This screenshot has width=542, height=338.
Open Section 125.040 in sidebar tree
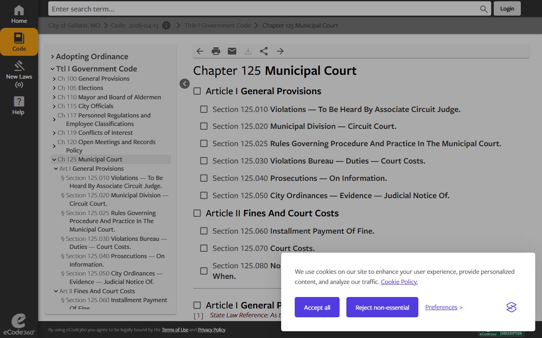pyautogui.click(x=113, y=260)
